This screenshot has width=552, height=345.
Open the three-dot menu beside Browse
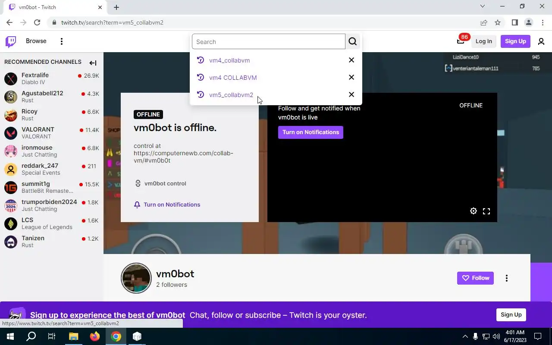62,41
